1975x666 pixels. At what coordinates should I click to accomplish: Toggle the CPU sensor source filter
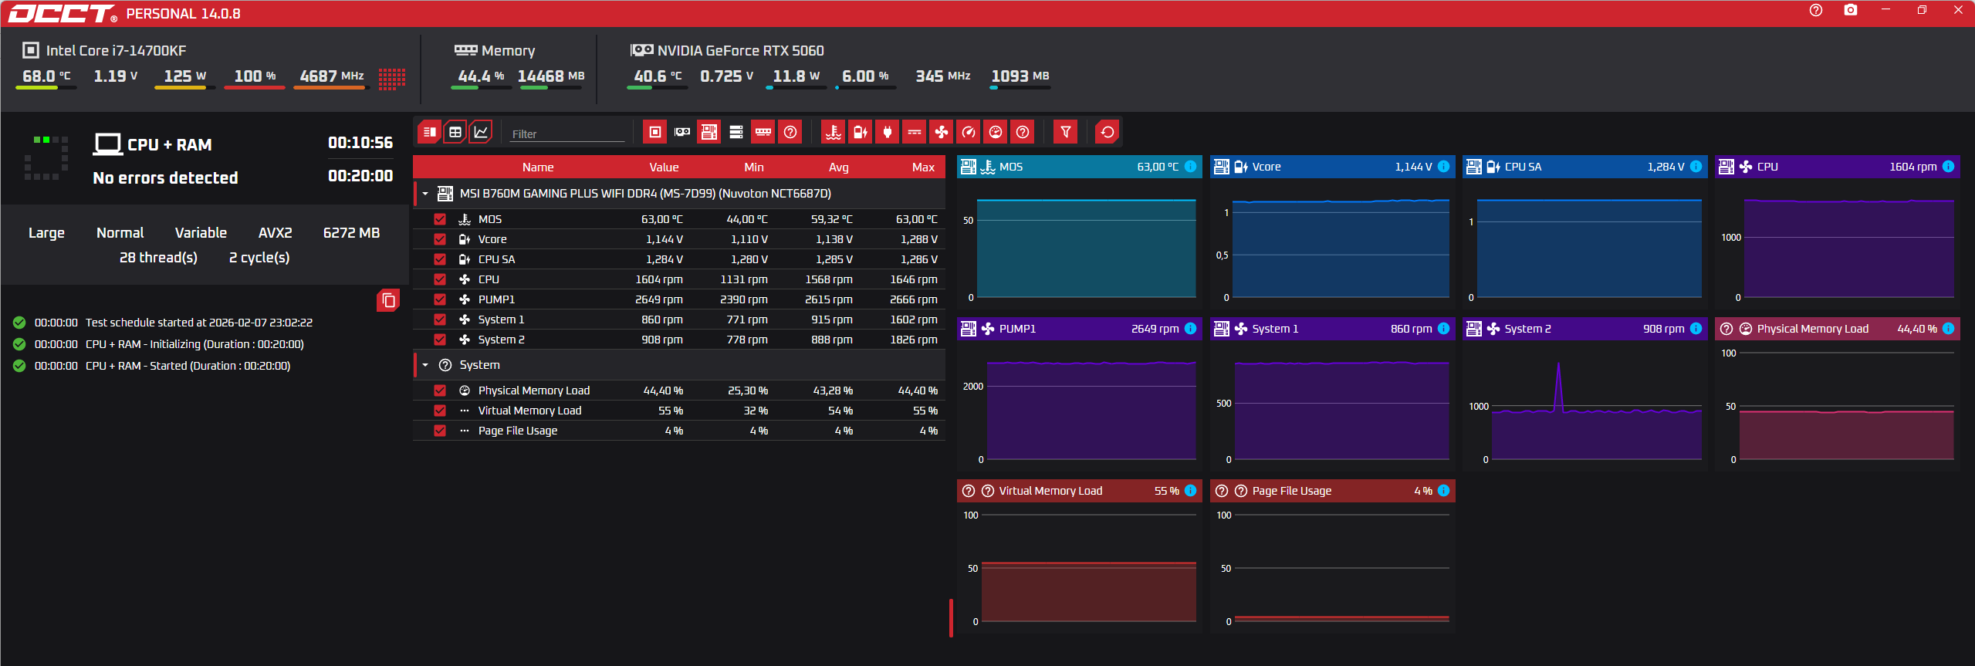(x=654, y=132)
